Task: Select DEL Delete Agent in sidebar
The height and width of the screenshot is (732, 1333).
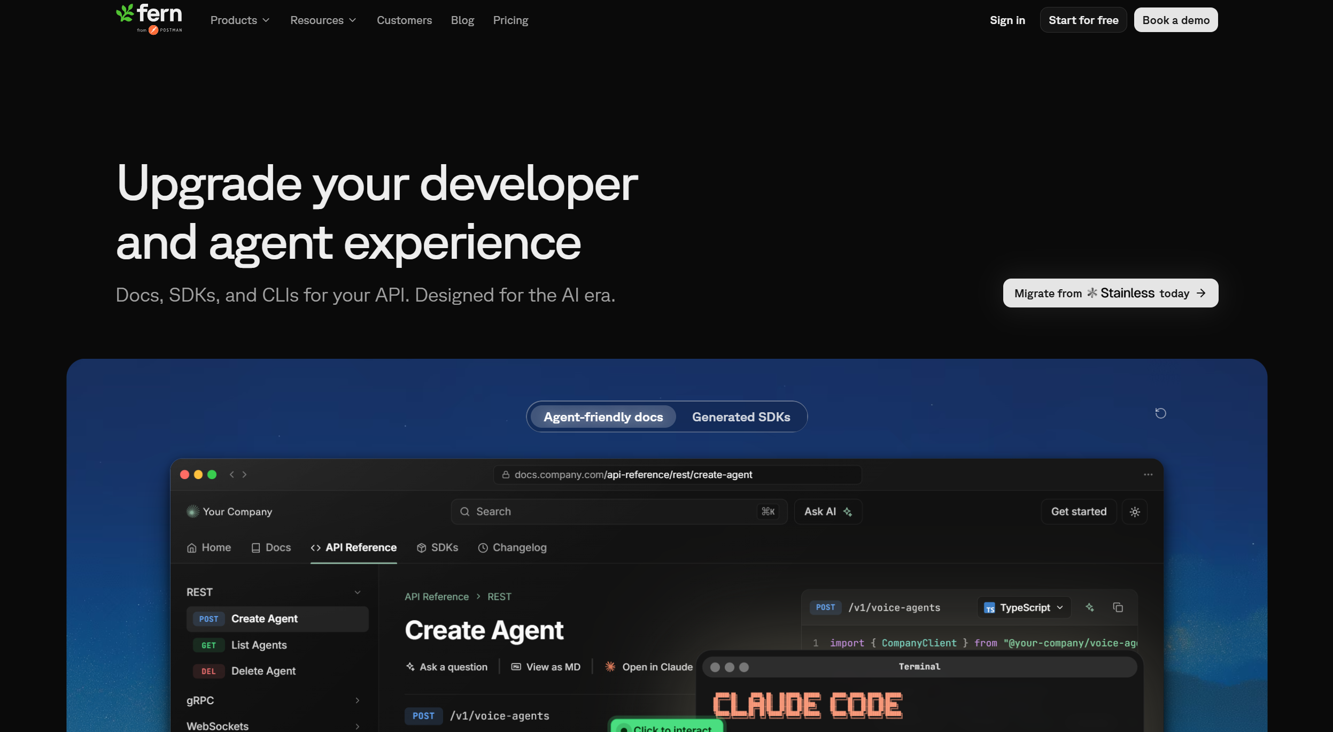Action: point(277,671)
